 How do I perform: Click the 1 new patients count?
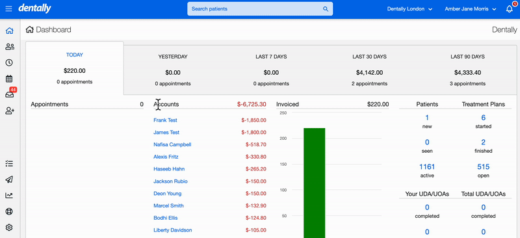coord(427,118)
